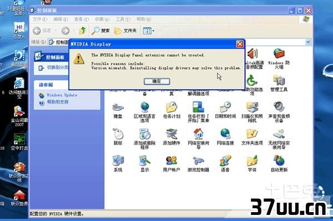Click the 后退 (Back) toolbar button
The height and width of the screenshot is (221, 333).
(x=42, y=30)
